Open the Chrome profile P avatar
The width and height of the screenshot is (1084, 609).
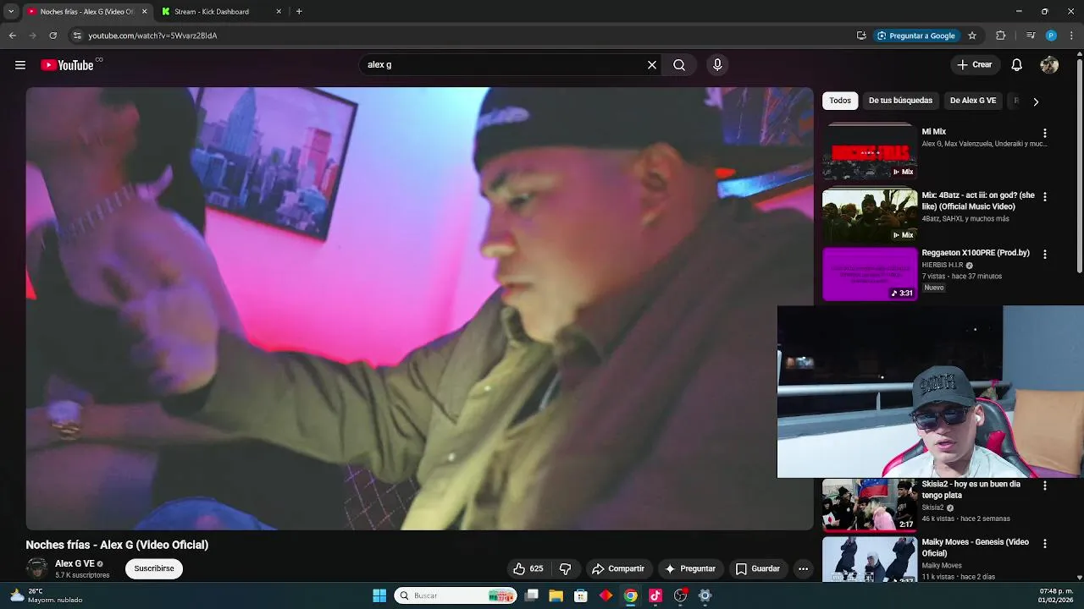tap(1051, 36)
